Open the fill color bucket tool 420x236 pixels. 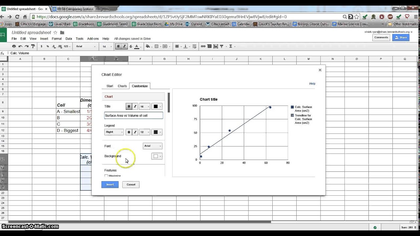point(149,46)
